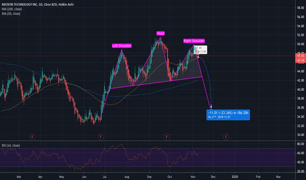Click the Nov label on time axis
The height and width of the screenshot is (180, 306).
193,177
